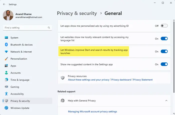Click the Privacy resources label
This screenshot has height=115, width=175.
point(77,76)
